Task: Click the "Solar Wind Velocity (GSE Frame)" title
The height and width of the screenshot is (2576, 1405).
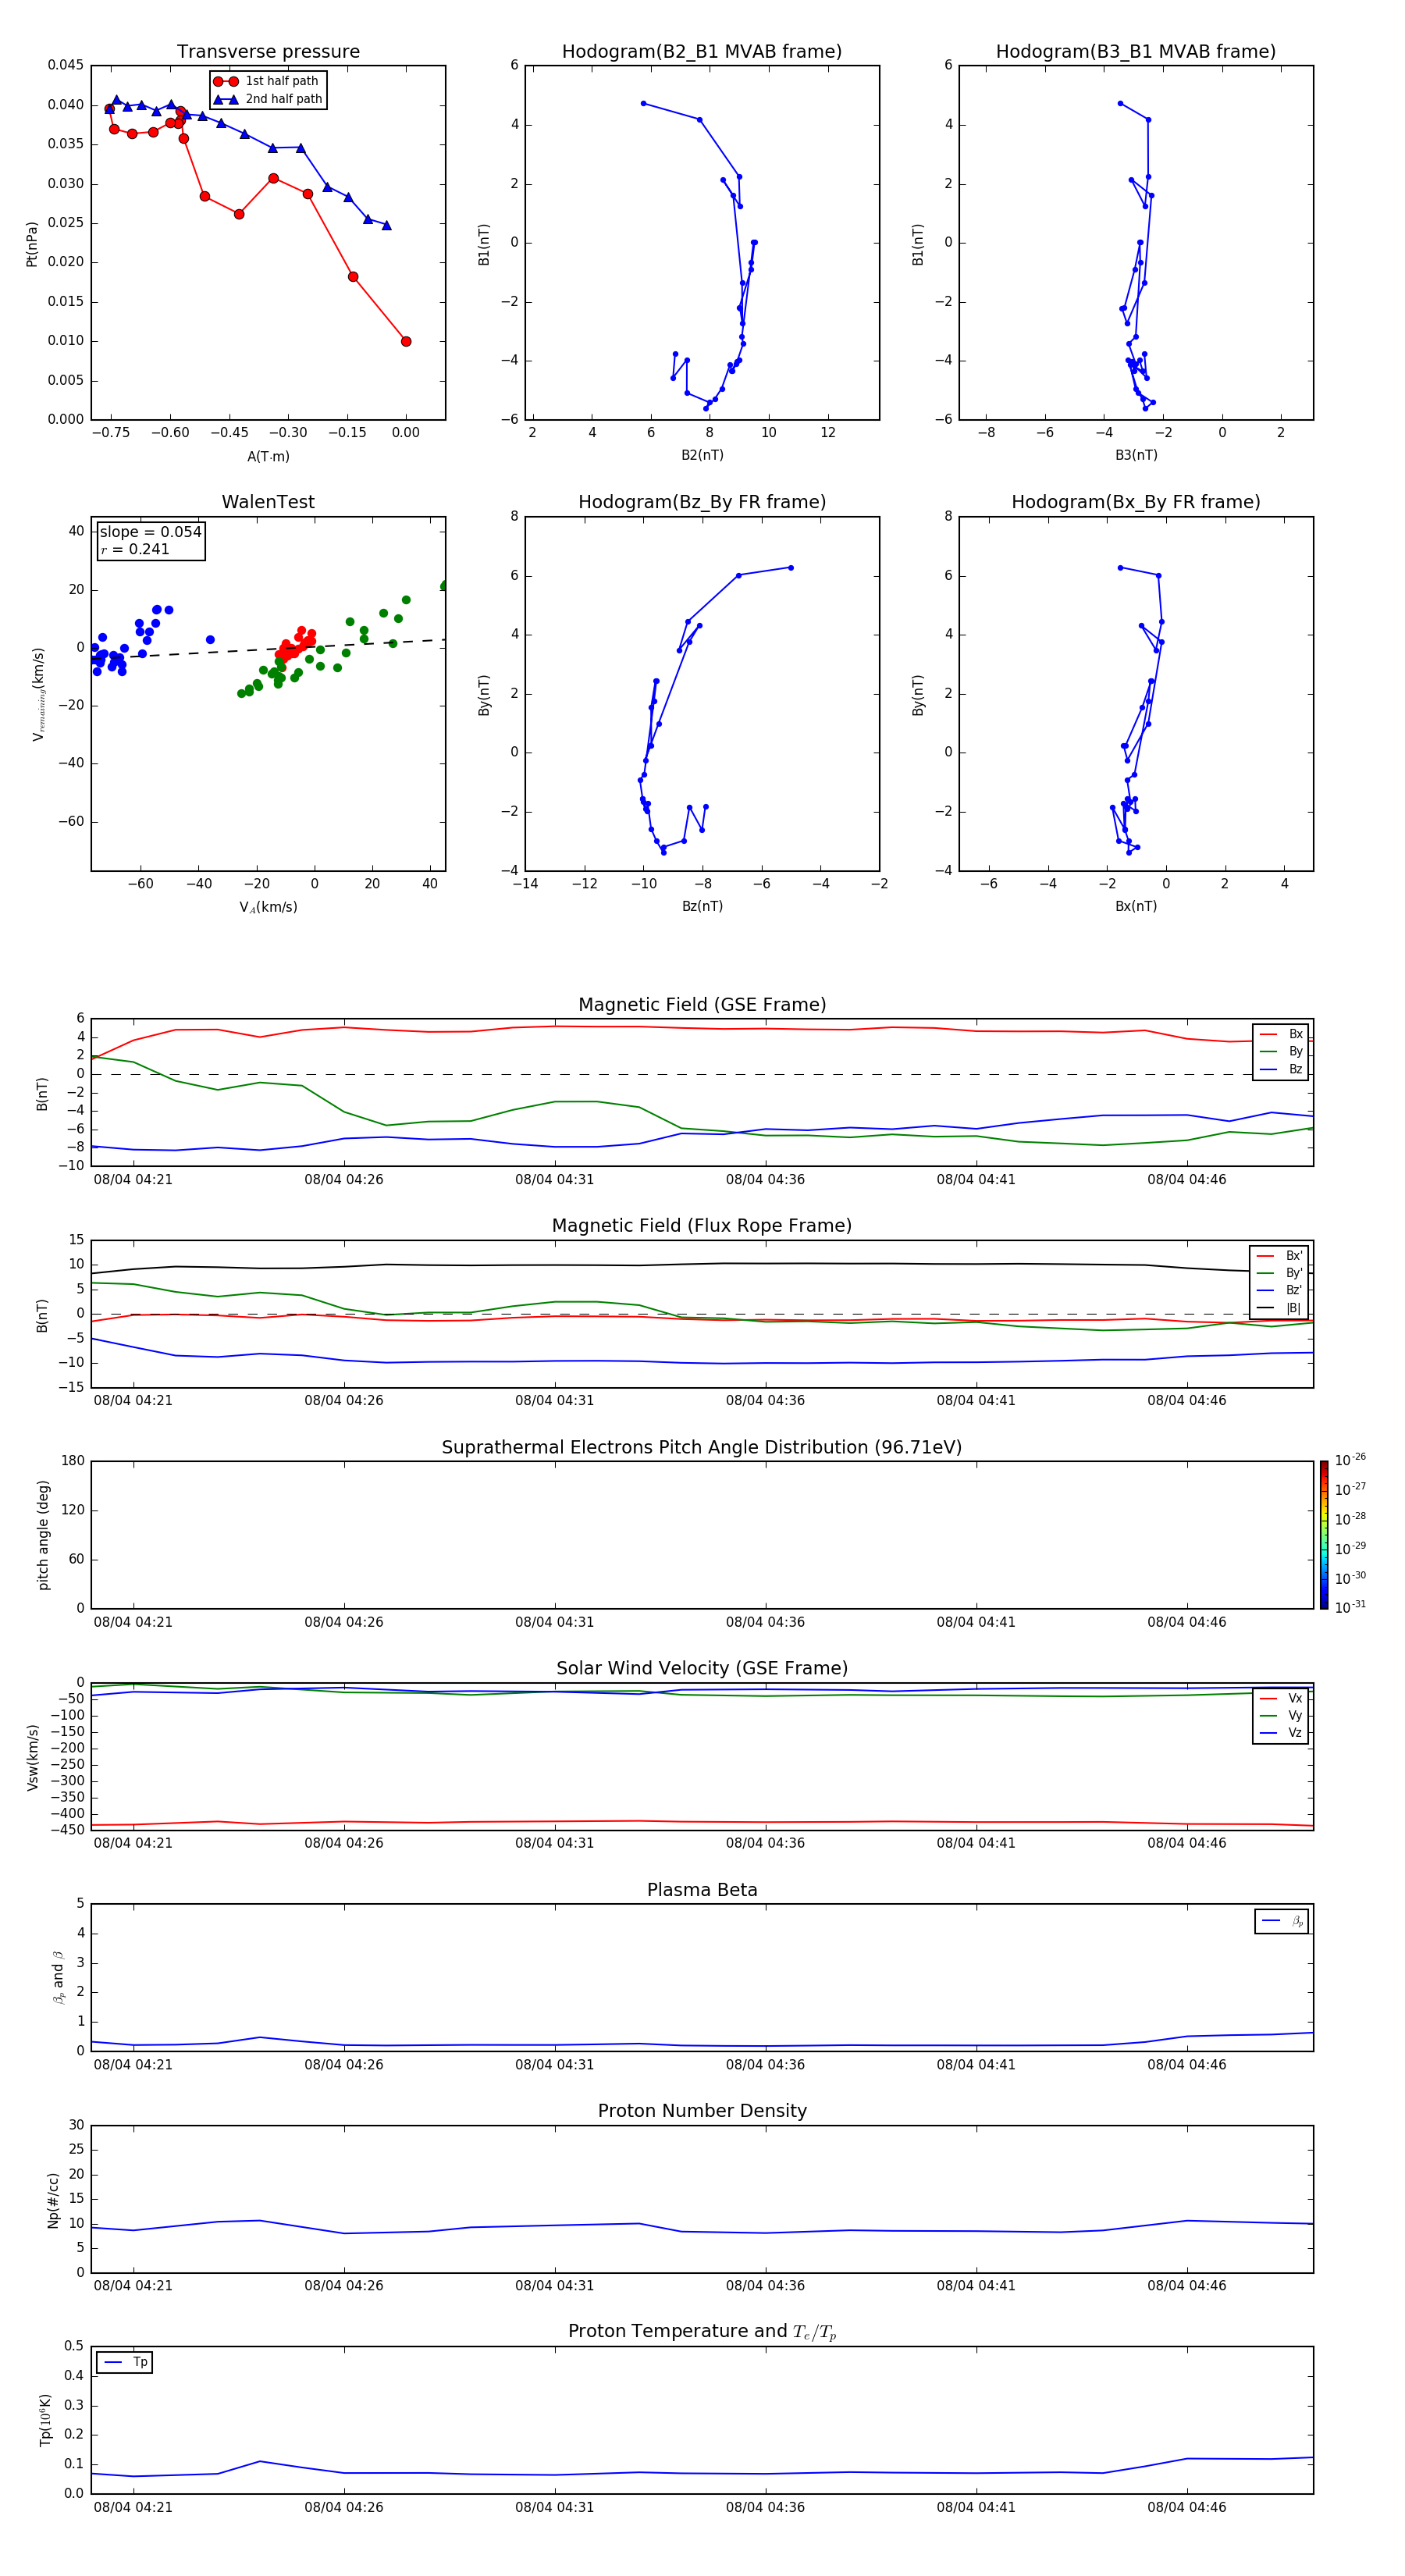Action: (x=702, y=1668)
